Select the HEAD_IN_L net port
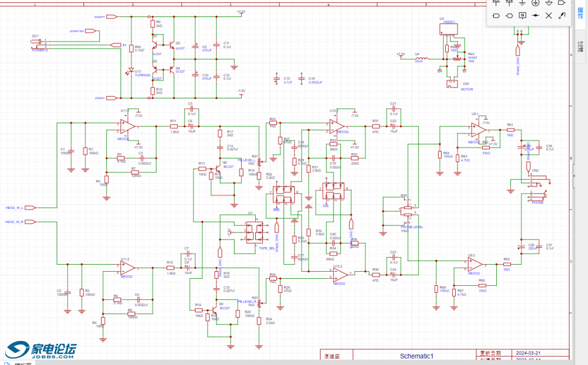Screen dimensions: 588x365 click(21, 207)
